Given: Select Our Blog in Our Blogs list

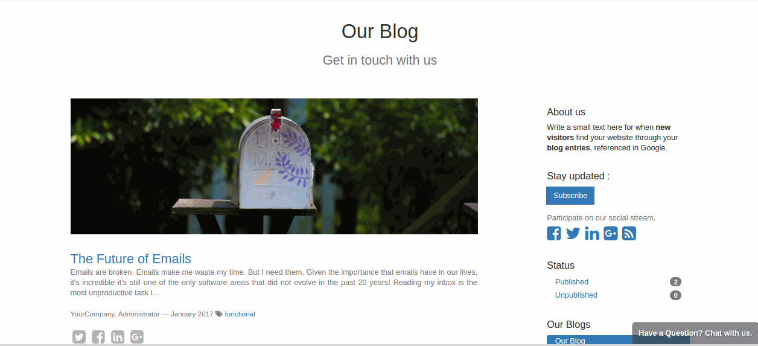Looking at the screenshot, I should tap(570, 341).
